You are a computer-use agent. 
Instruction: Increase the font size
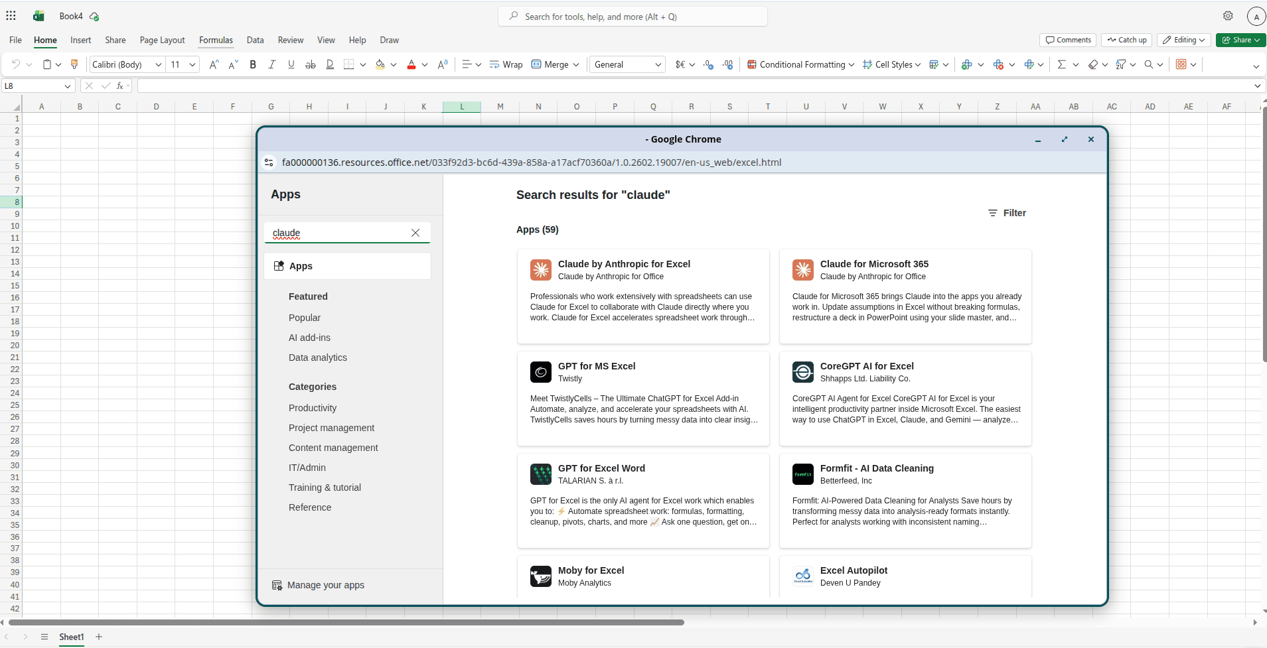(x=214, y=64)
